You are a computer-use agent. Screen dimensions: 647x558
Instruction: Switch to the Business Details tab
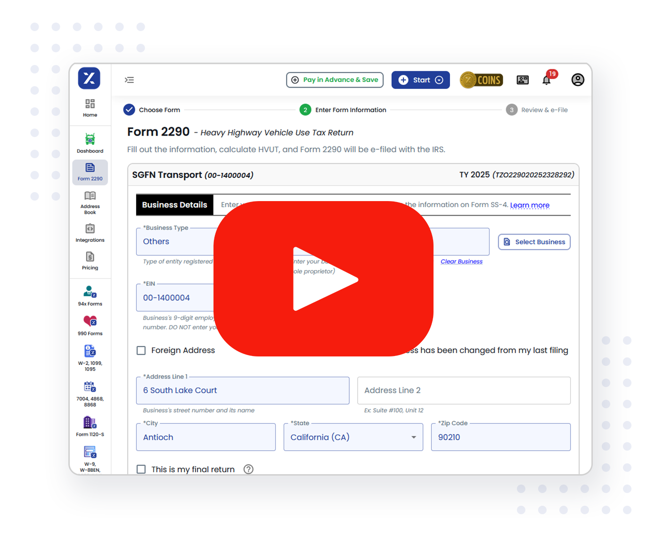click(x=174, y=204)
